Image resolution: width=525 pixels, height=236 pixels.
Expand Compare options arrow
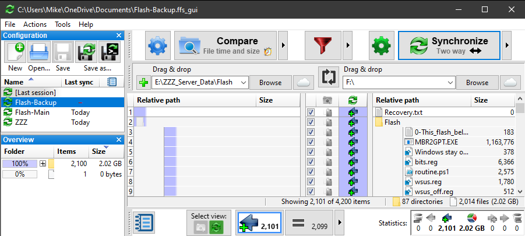click(x=283, y=45)
